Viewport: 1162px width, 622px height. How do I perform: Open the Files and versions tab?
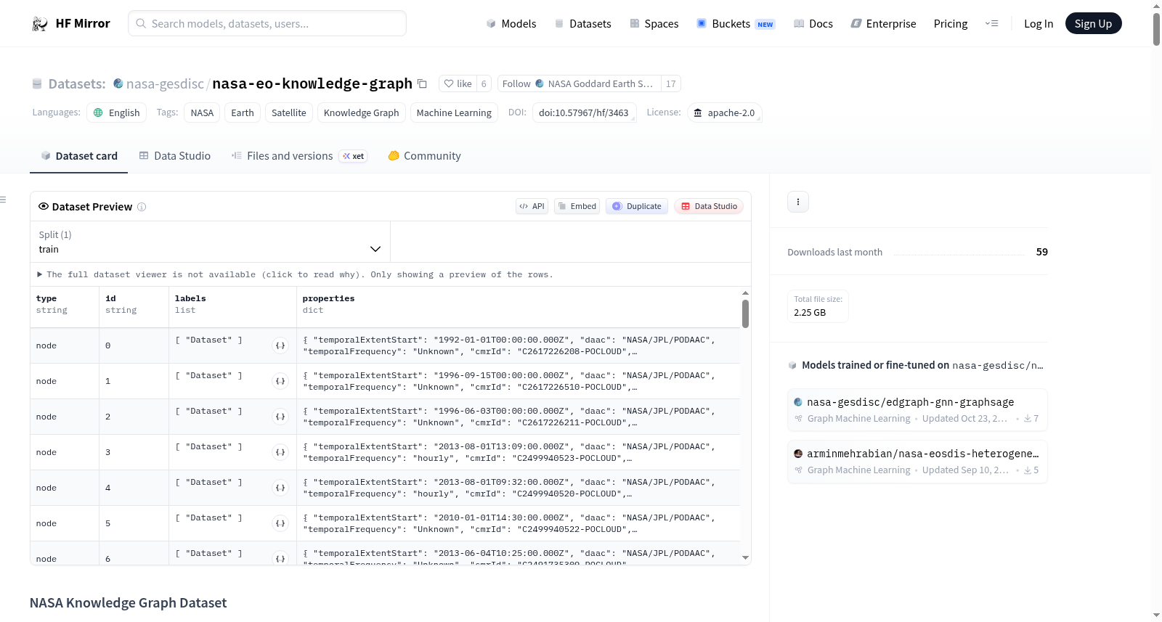299,156
